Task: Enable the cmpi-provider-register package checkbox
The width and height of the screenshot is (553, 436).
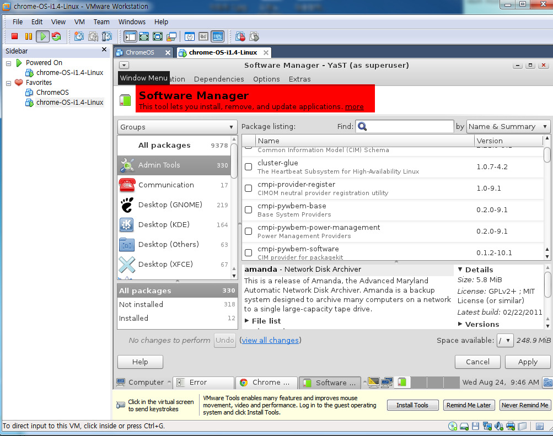Action: (248, 188)
